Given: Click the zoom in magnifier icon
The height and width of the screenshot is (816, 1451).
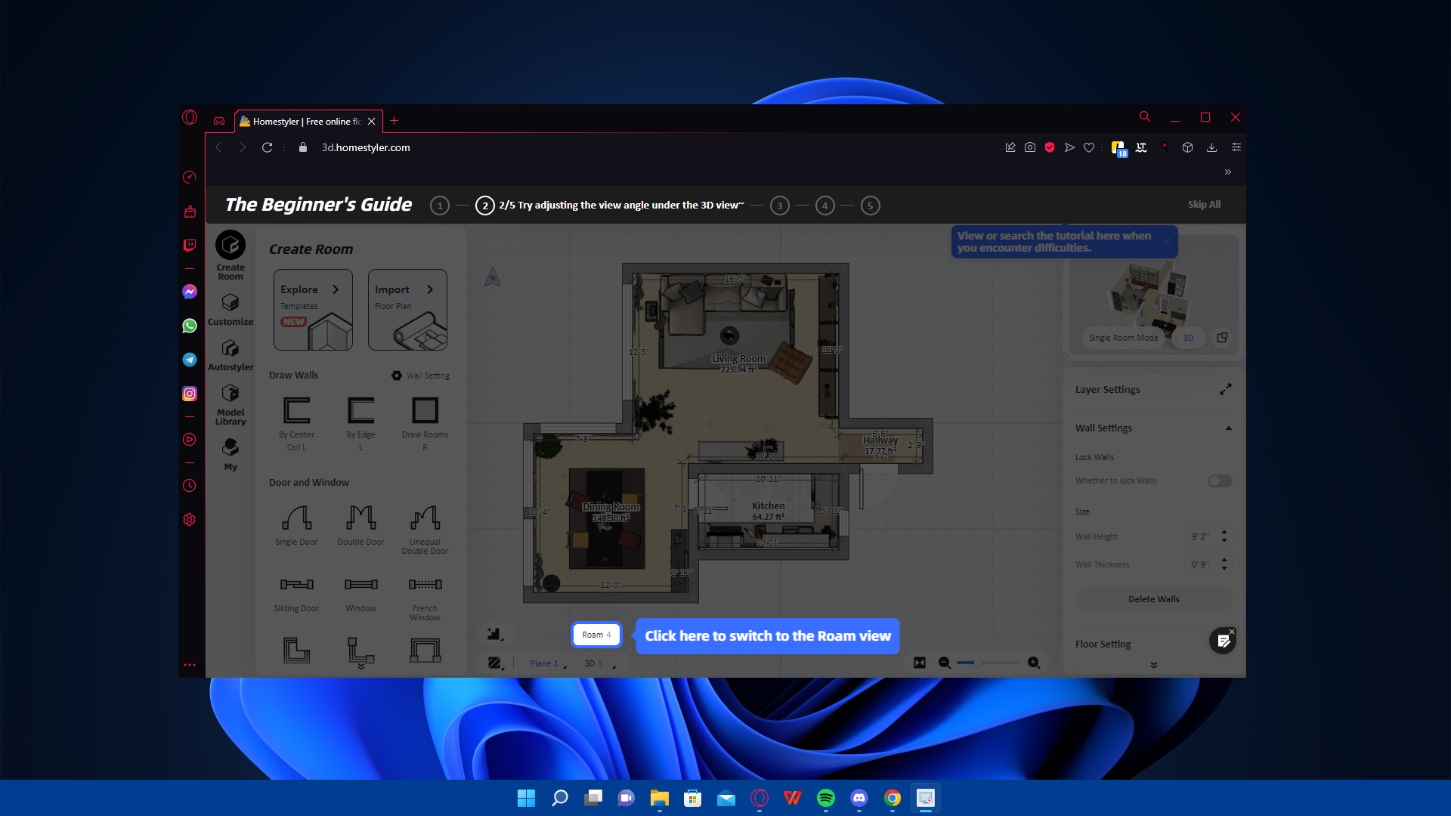Looking at the screenshot, I should coord(1034,663).
